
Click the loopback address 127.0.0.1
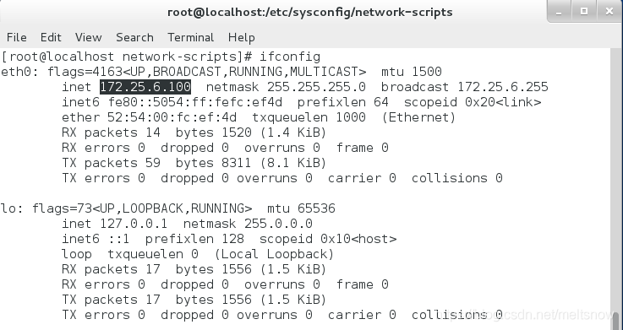coord(134,224)
